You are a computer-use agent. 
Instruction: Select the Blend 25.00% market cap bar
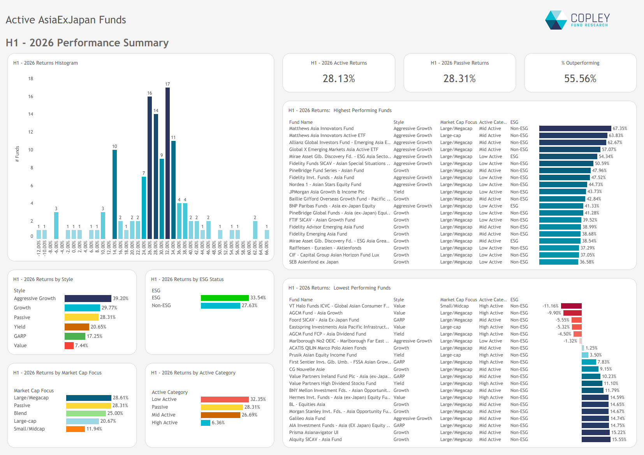coord(86,413)
